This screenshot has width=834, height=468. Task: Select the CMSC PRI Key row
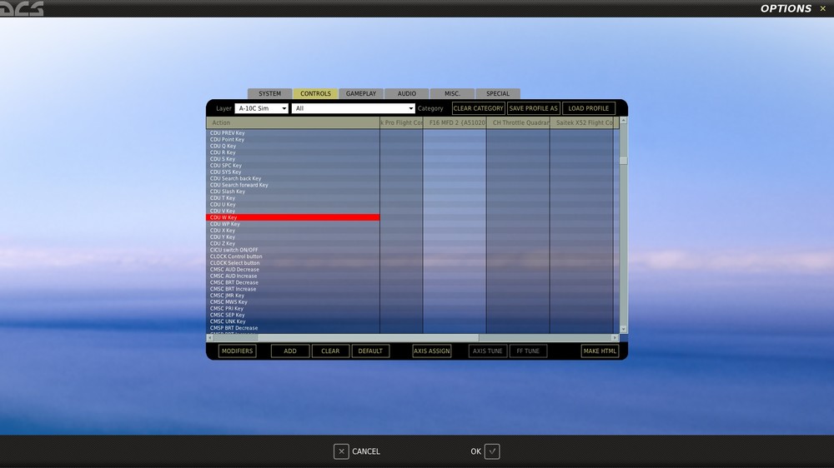293,309
